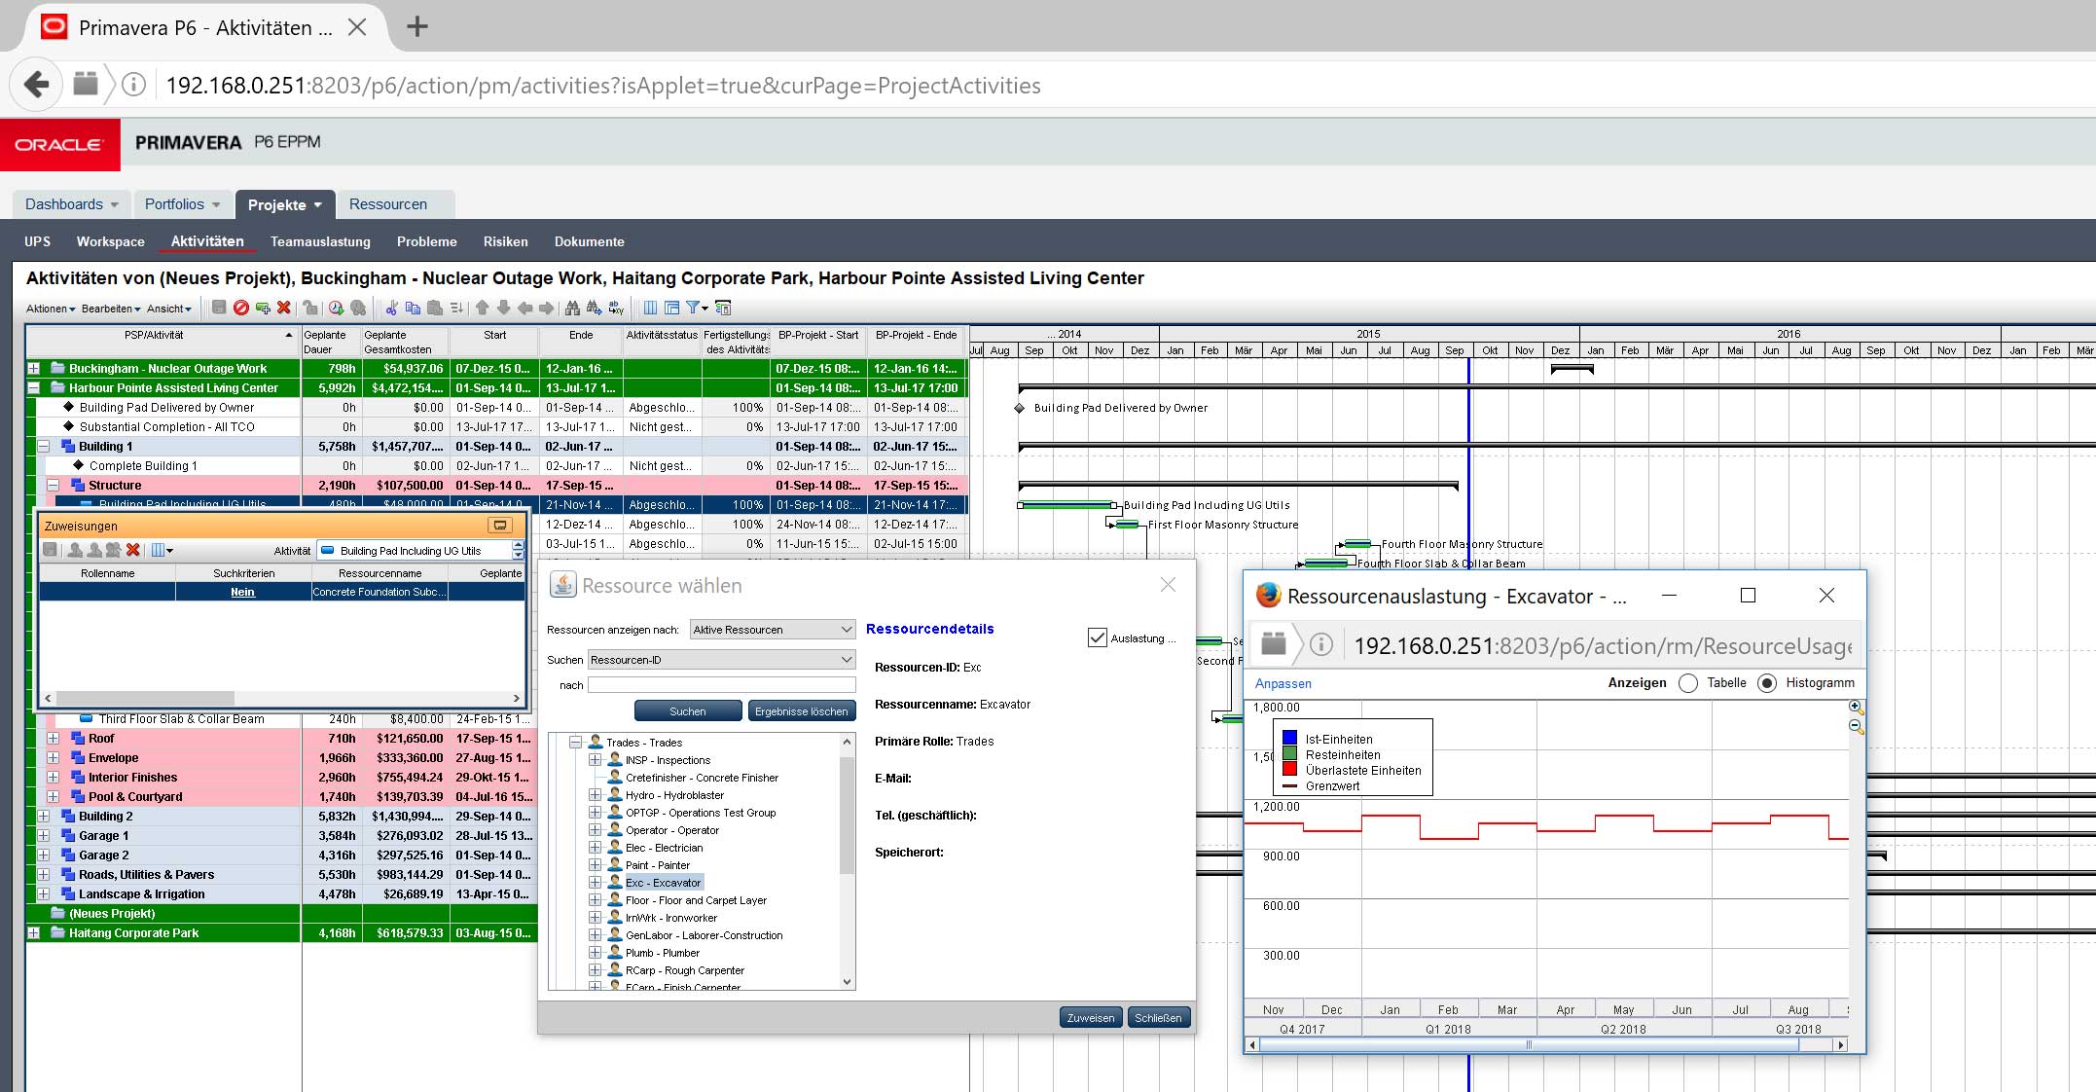
Task: Open the Portfolios tab
Action: (x=182, y=204)
